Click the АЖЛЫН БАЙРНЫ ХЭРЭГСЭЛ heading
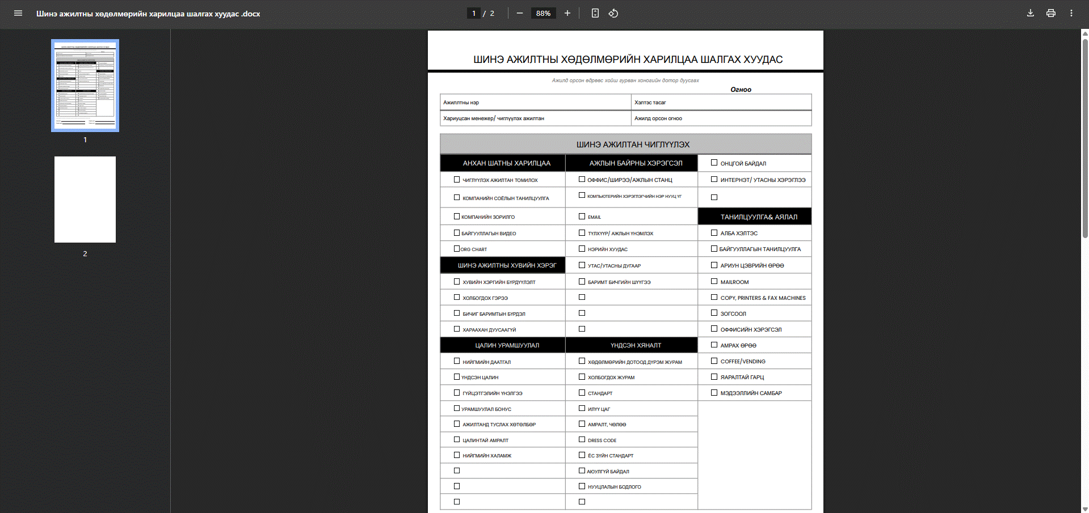Viewport: 1089px width, 513px height. click(x=632, y=163)
